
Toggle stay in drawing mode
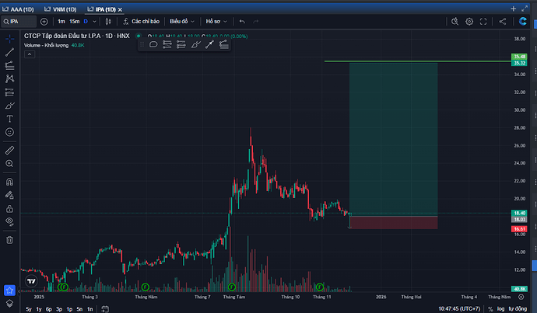pos(9,195)
